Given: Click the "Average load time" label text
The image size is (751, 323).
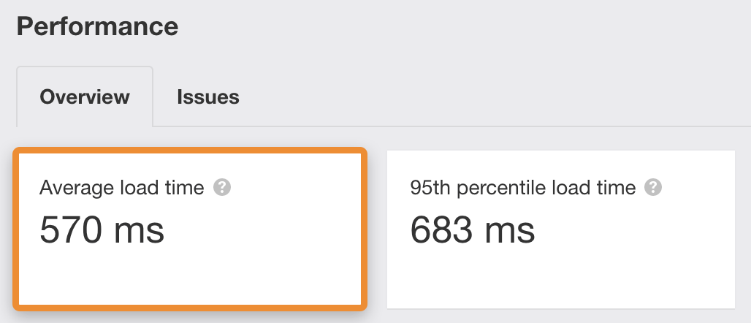Looking at the screenshot, I should 122,187.
